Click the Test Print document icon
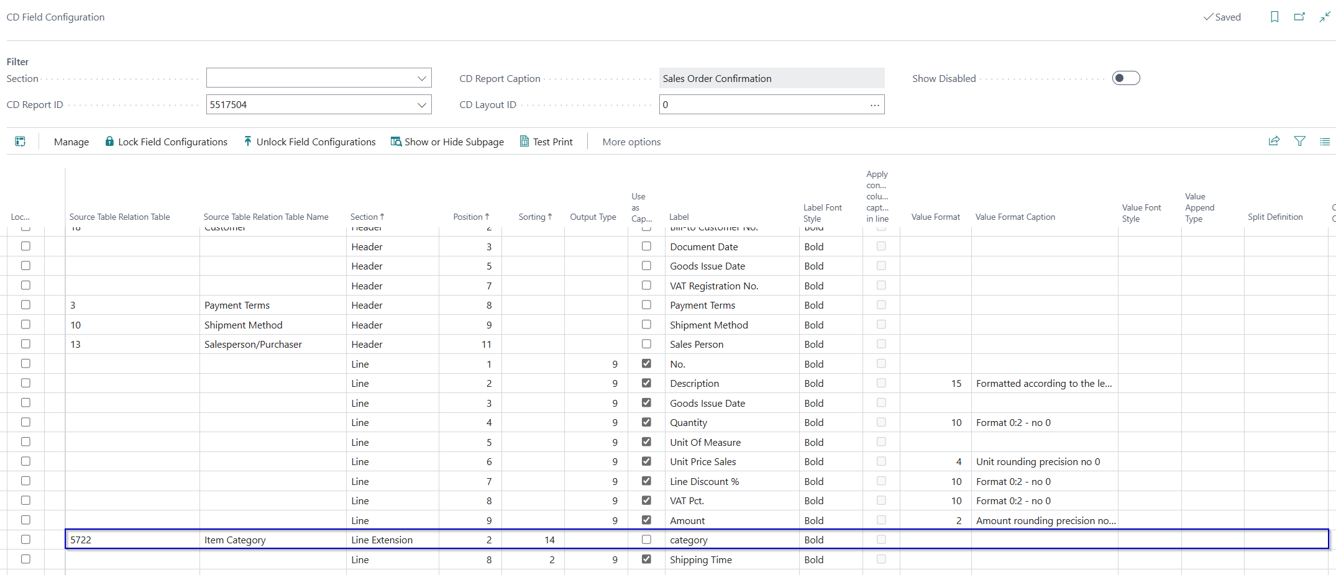This screenshot has height=575, width=1336. point(524,142)
